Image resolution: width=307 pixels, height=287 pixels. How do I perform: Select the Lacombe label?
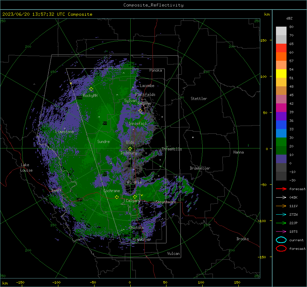point(147,86)
